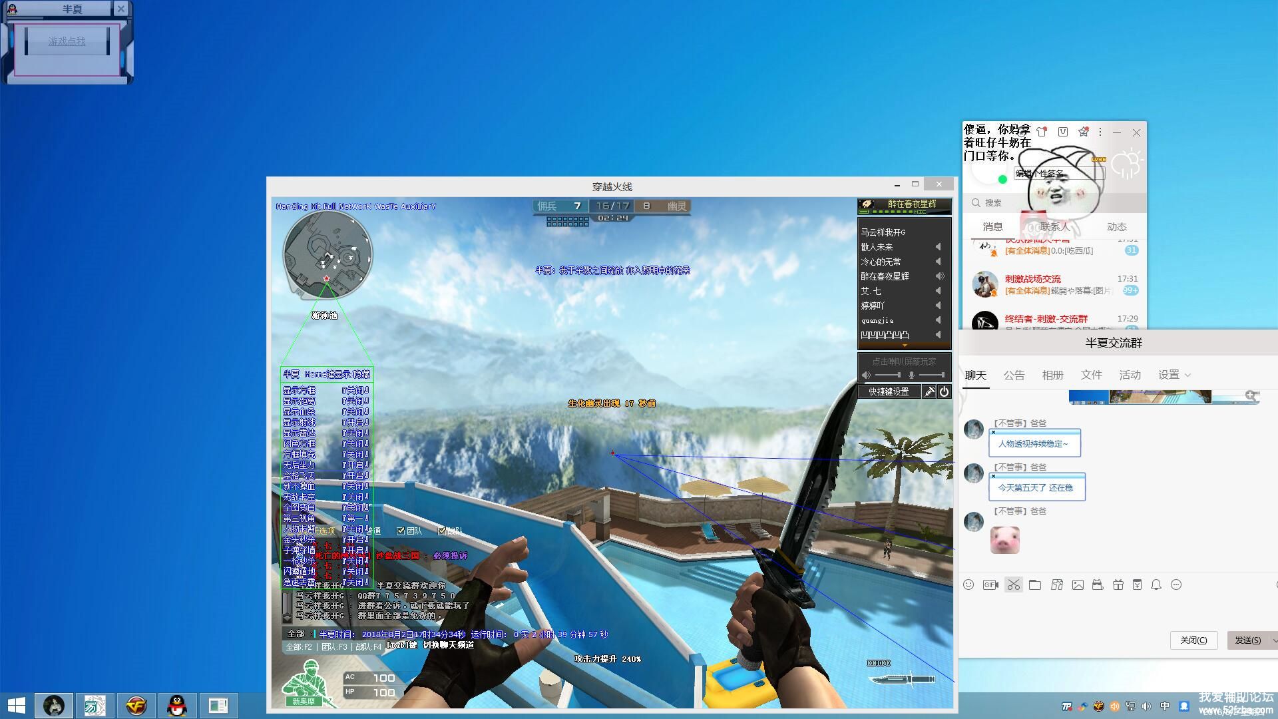Mute player 冷心的无常 speaker

coord(938,262)
